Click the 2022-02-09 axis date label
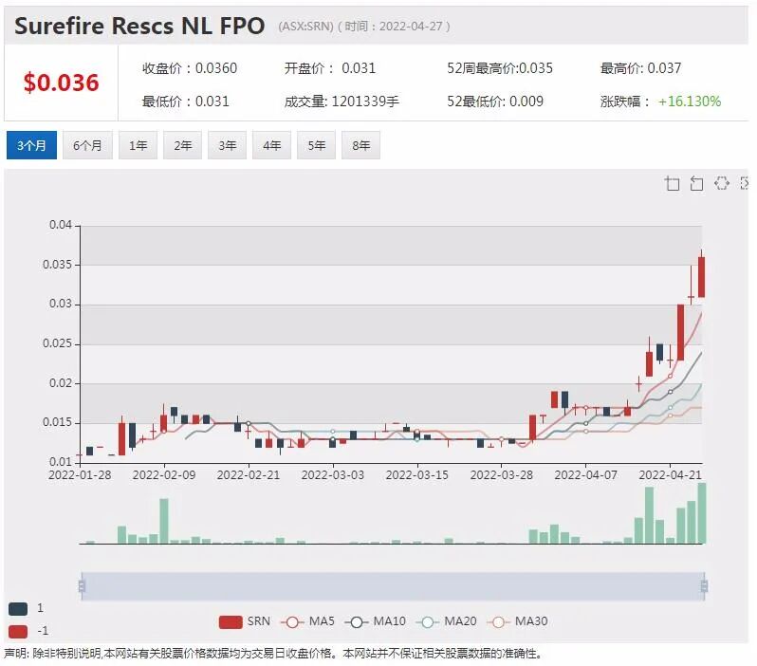 (164, 475)
